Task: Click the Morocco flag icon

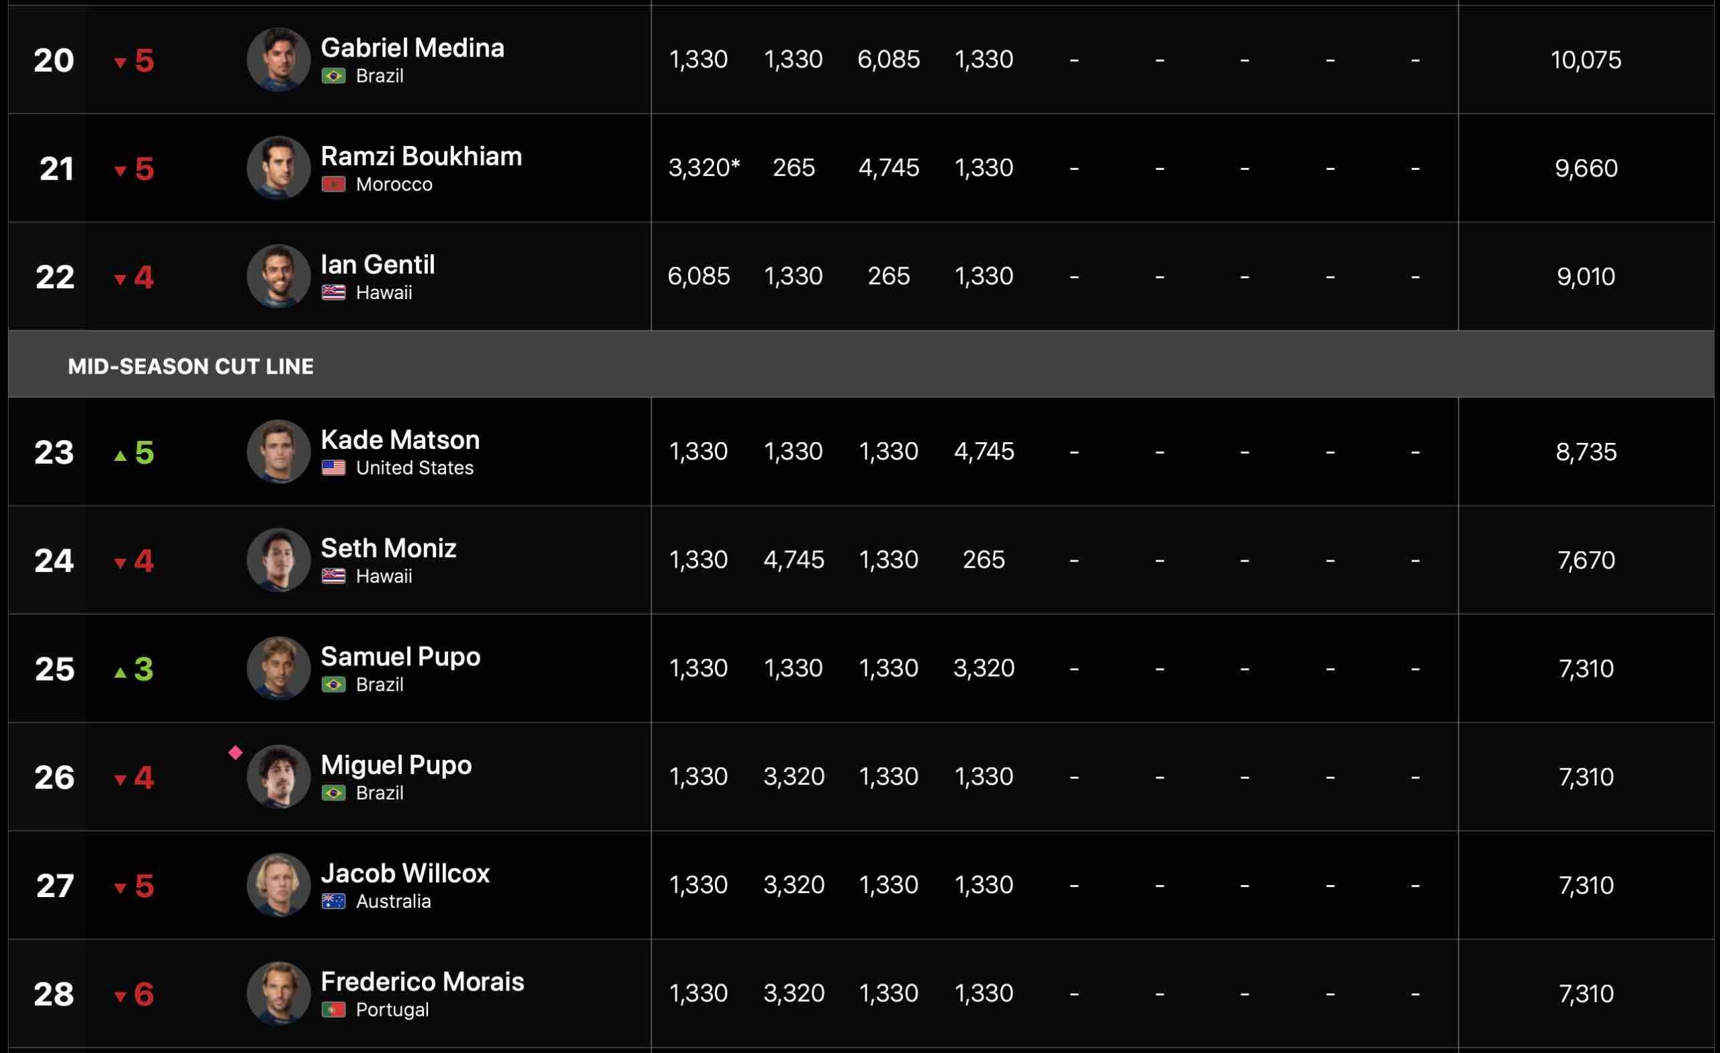Action: click(x=334, y=184)
